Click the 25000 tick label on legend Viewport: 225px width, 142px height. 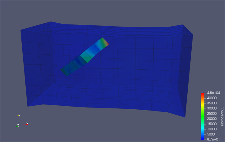(x=212, y=113)
